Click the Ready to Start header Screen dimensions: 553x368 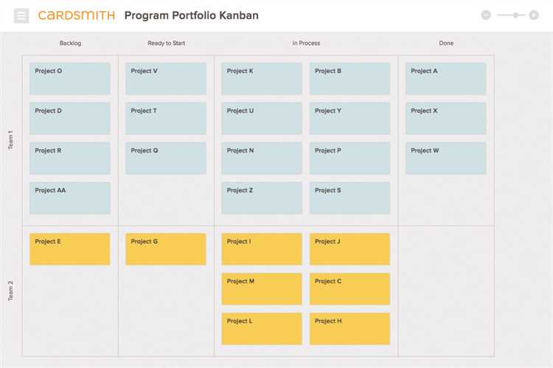pos(166,43)
